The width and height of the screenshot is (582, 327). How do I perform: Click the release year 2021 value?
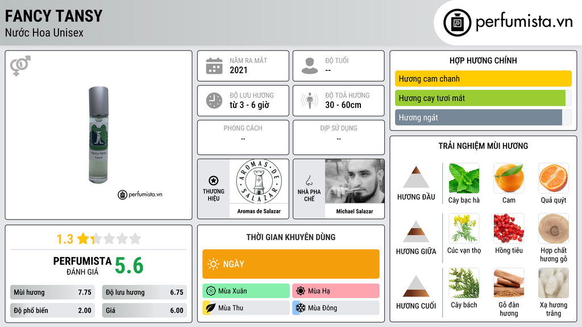[x=238, y=70]
